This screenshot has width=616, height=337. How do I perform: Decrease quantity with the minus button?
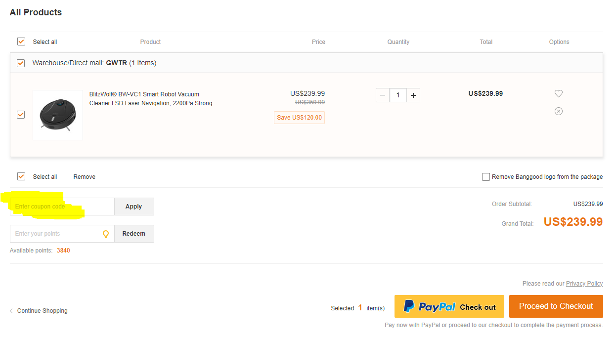[x=383, y=95]
